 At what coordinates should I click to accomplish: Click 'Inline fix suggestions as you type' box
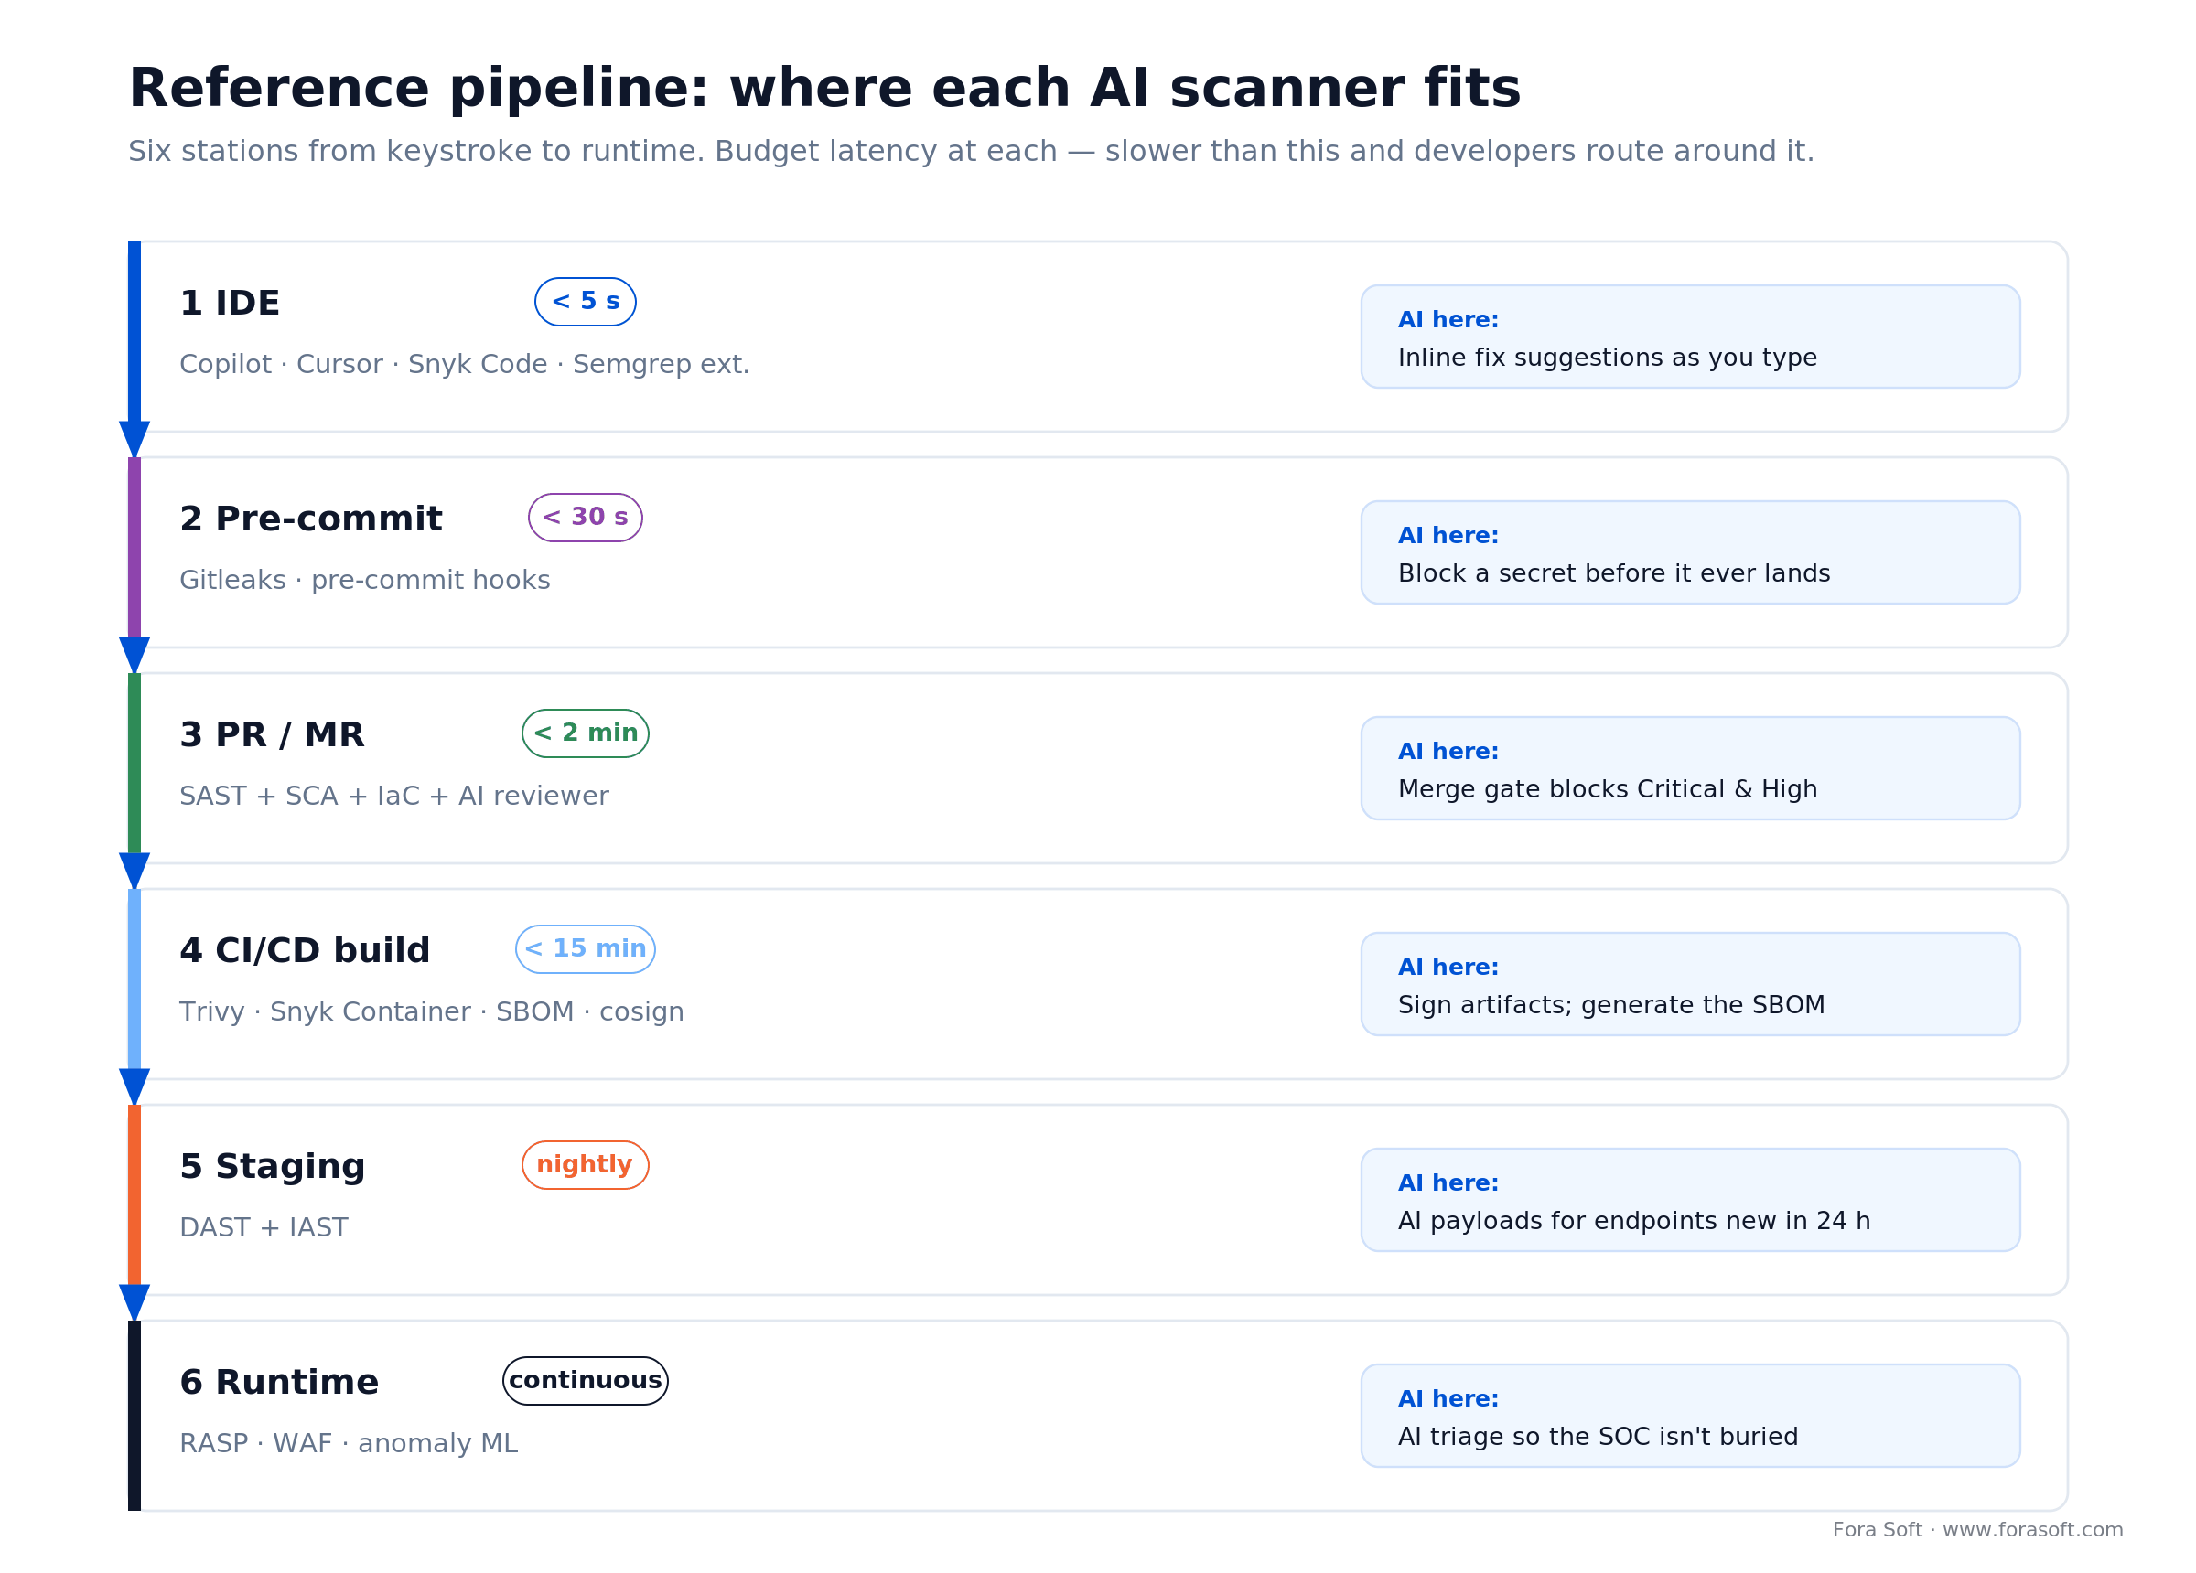coord(1691,337)
